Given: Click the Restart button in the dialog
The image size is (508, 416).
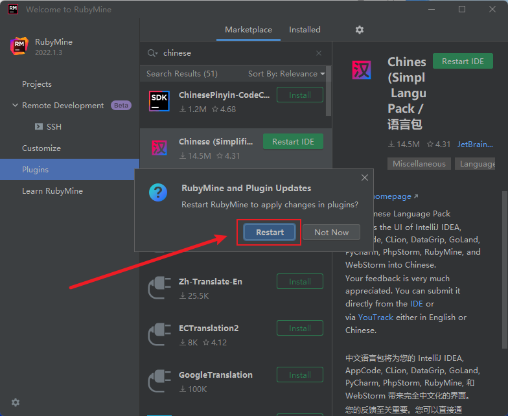Looking at the screenshot, I should (x=270, y=232).
